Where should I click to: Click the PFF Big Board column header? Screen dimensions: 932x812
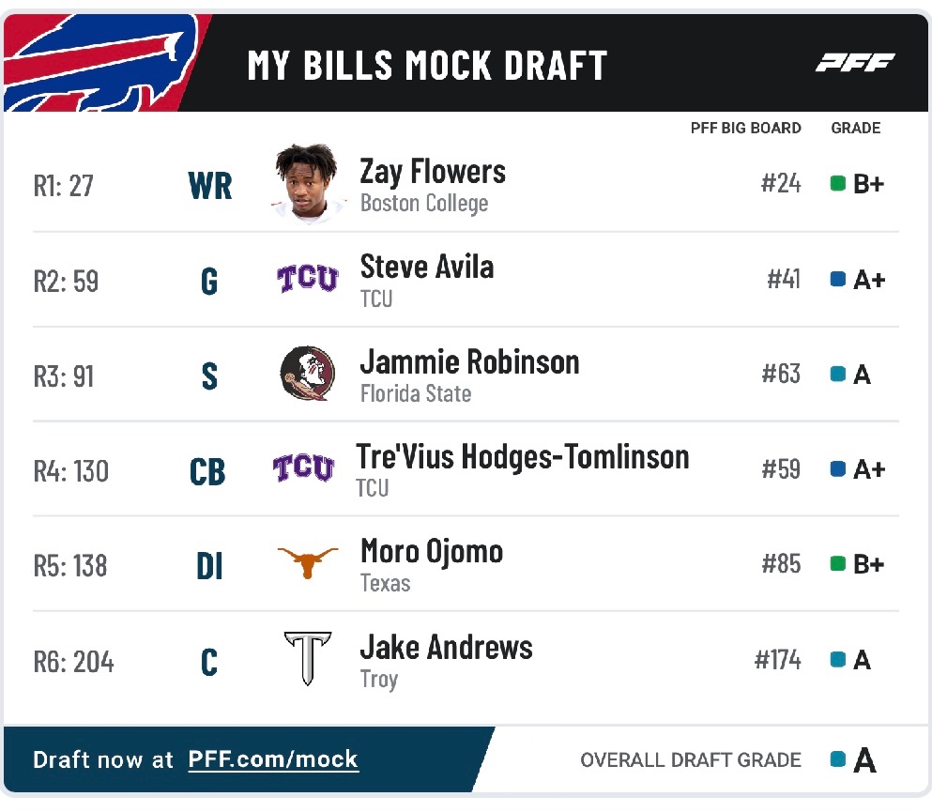745,128
